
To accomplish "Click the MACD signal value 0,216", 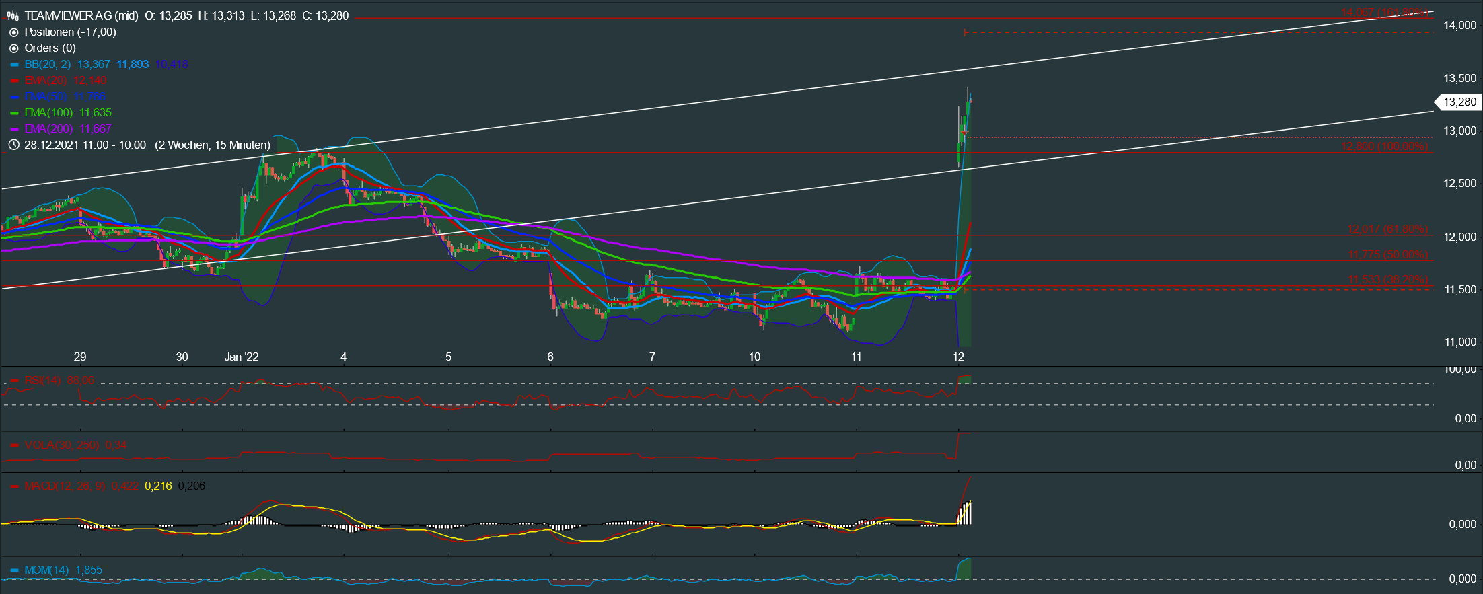I will (158, 486).
